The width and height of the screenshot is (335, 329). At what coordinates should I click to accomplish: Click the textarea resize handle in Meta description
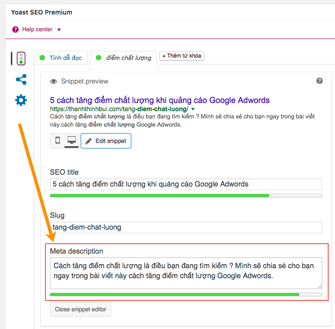(x=320, y=286)
